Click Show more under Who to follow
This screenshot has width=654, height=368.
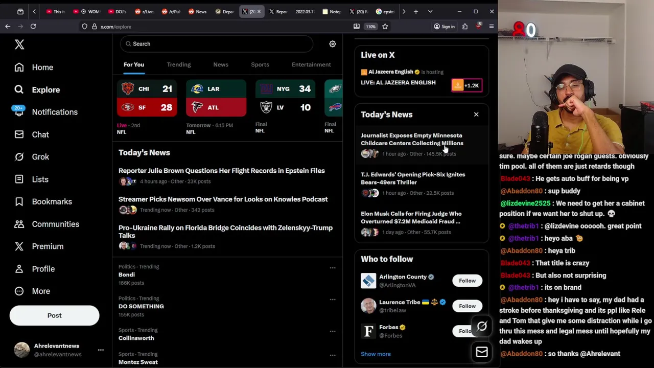click(376, 354)
